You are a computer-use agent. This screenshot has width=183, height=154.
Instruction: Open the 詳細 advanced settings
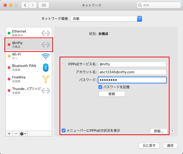click(x=159, y=131)
